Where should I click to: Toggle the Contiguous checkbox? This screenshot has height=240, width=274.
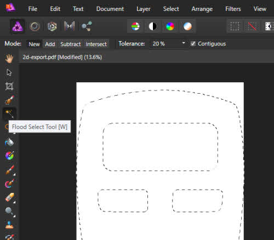pos(193,44)
